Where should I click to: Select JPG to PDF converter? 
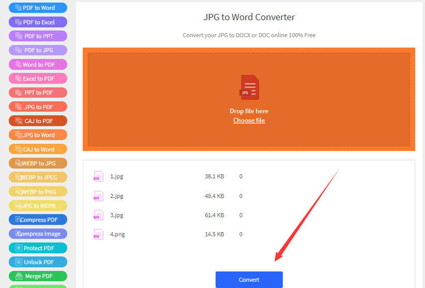click(38, 107)
